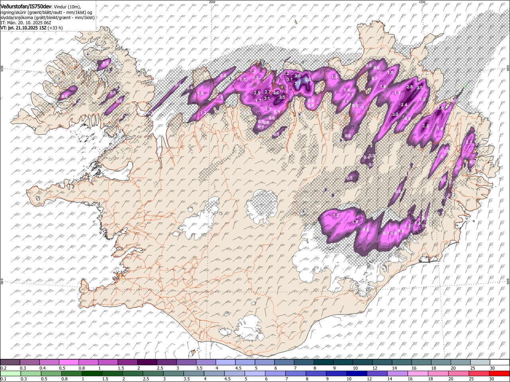The height and width of the screenshot is (382, 510).
Task: Click the upper legend swatch labeled 0.2
Action: [10, 363]
